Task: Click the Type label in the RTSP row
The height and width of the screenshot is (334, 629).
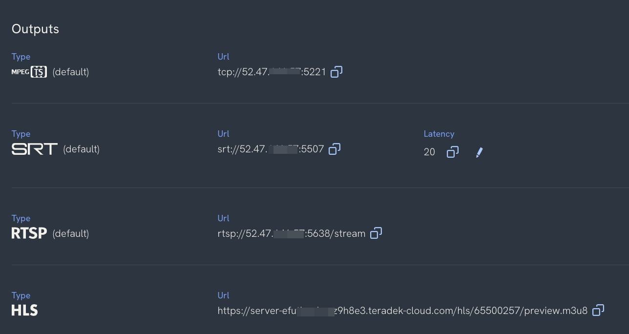Action: (21, 218)
